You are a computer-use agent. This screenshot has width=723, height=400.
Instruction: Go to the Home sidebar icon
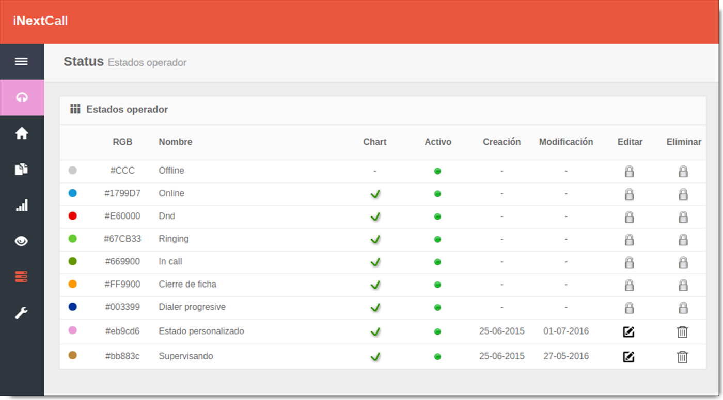(21, 134)
